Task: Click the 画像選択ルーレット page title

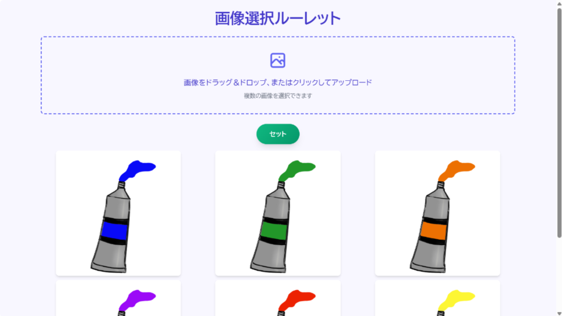Action: pyautogui.click(x=278, y=18)
